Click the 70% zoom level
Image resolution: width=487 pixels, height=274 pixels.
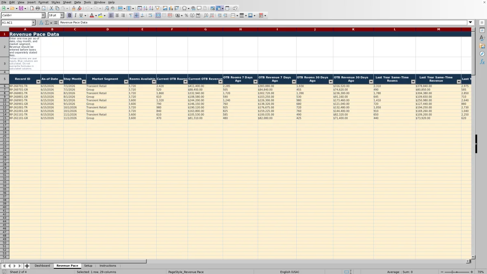pos(481,272)
